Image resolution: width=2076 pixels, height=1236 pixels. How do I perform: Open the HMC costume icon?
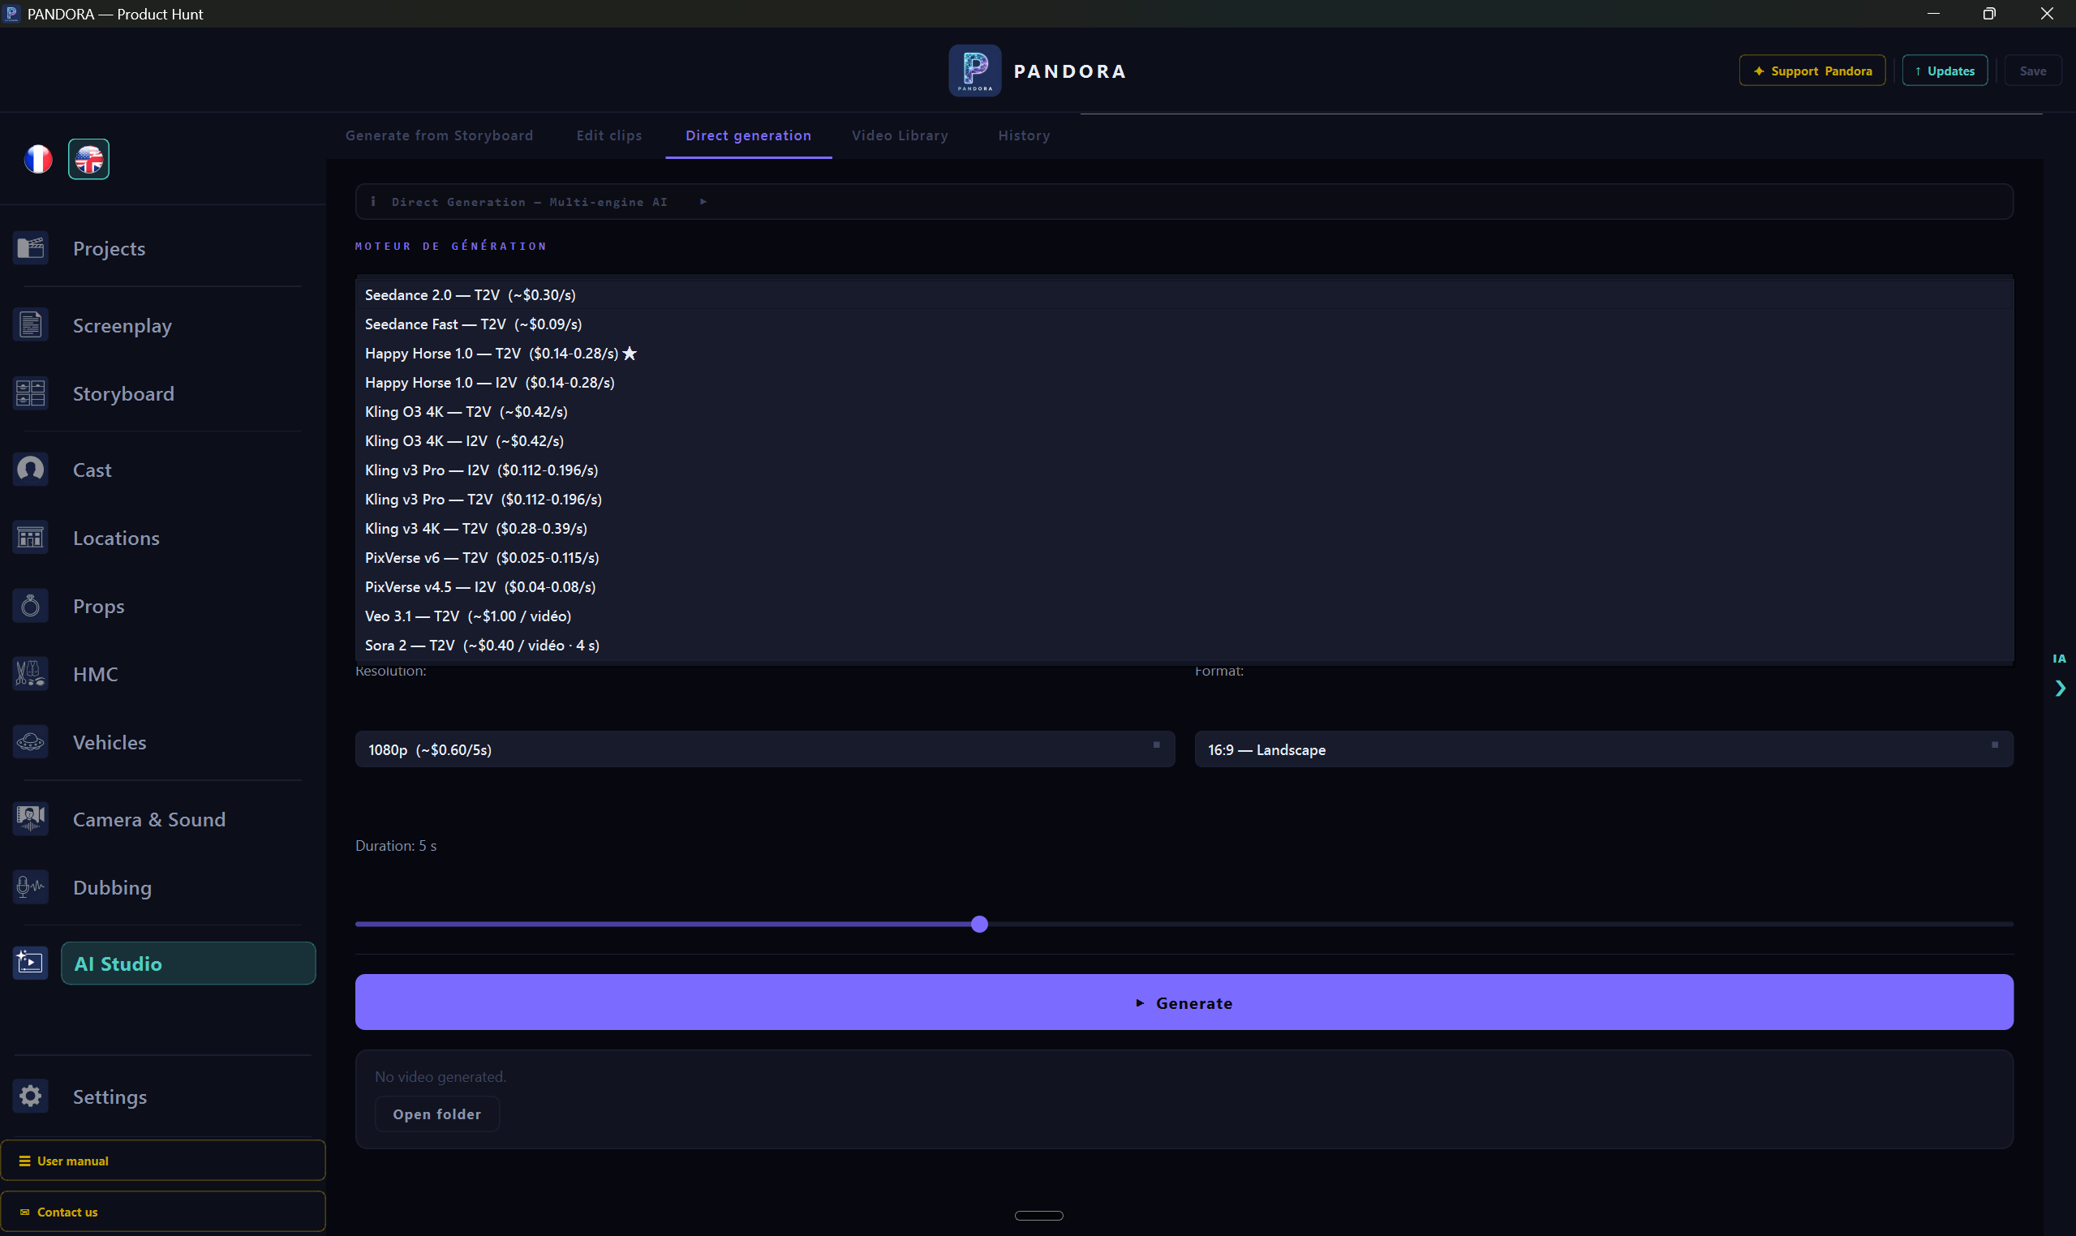tap(31, 674)
